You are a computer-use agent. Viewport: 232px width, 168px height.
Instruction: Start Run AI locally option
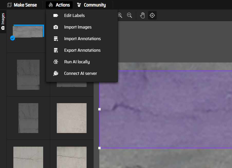click(x=82, y=62)
